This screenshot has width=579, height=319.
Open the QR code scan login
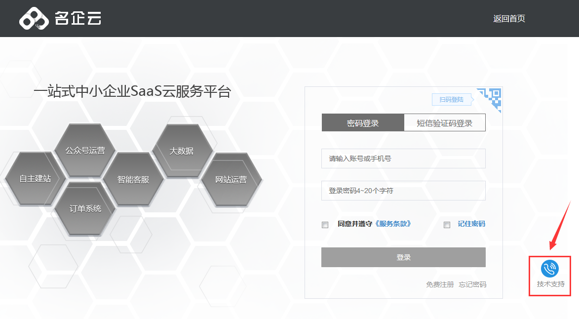click(490, 99)
